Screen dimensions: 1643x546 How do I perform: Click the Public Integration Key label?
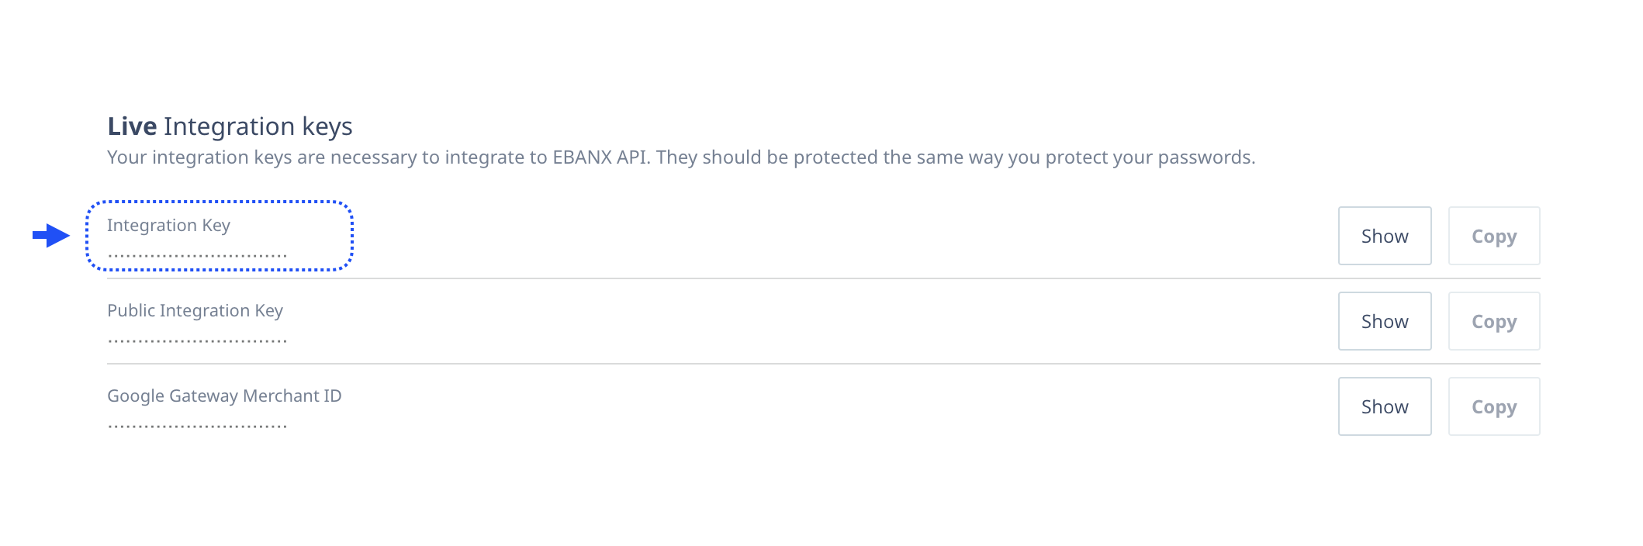[x=195, y=310]
